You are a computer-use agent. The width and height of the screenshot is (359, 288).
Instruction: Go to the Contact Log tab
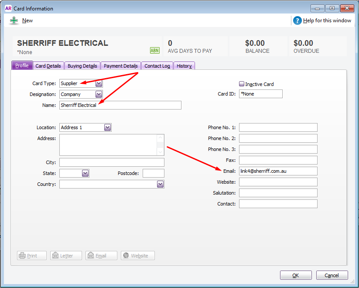[x=157, y=66]
